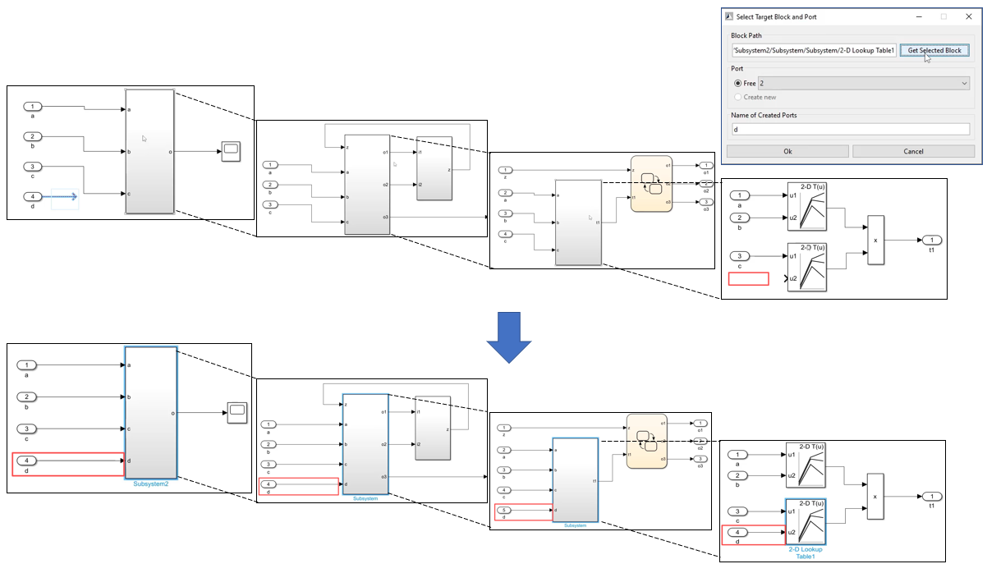987x573 pixels.
Task: Click the Get Selected Block button
Action: coord(934,51)
